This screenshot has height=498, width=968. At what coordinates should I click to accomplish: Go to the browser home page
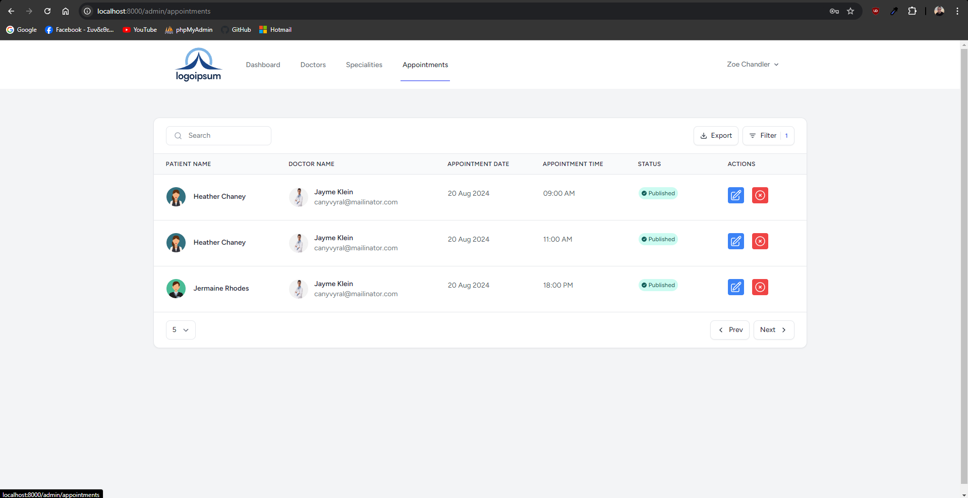pos(66,11)
